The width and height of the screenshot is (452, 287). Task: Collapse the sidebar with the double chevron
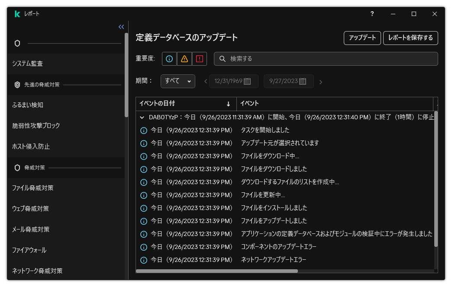click(x=121, y=26)
